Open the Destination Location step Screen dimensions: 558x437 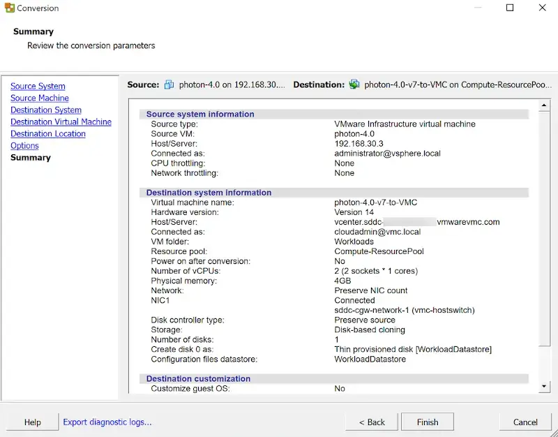click(48, 134)
